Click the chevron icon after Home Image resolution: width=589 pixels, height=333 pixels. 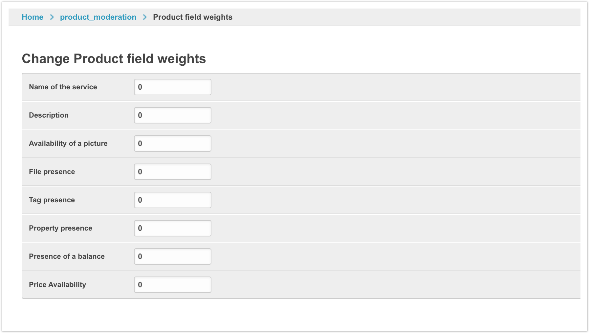pyautogui.click(x=52, y=17)
